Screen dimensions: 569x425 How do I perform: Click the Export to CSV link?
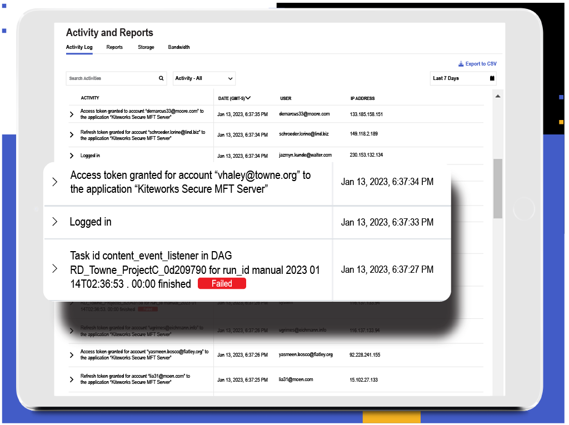point(481,64)
